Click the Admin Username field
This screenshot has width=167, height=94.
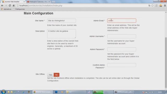click(122, 36)
